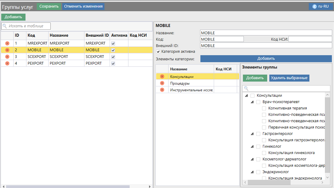
Task: Remove the SCEXPORT group with its delete icon
Action: click(x=7, y=57)
